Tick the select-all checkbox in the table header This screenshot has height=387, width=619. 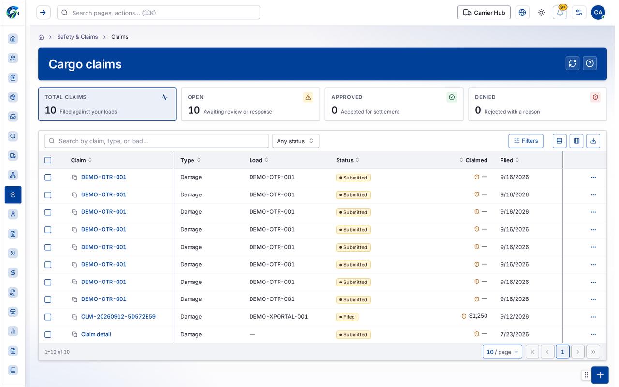pos(48,160)
